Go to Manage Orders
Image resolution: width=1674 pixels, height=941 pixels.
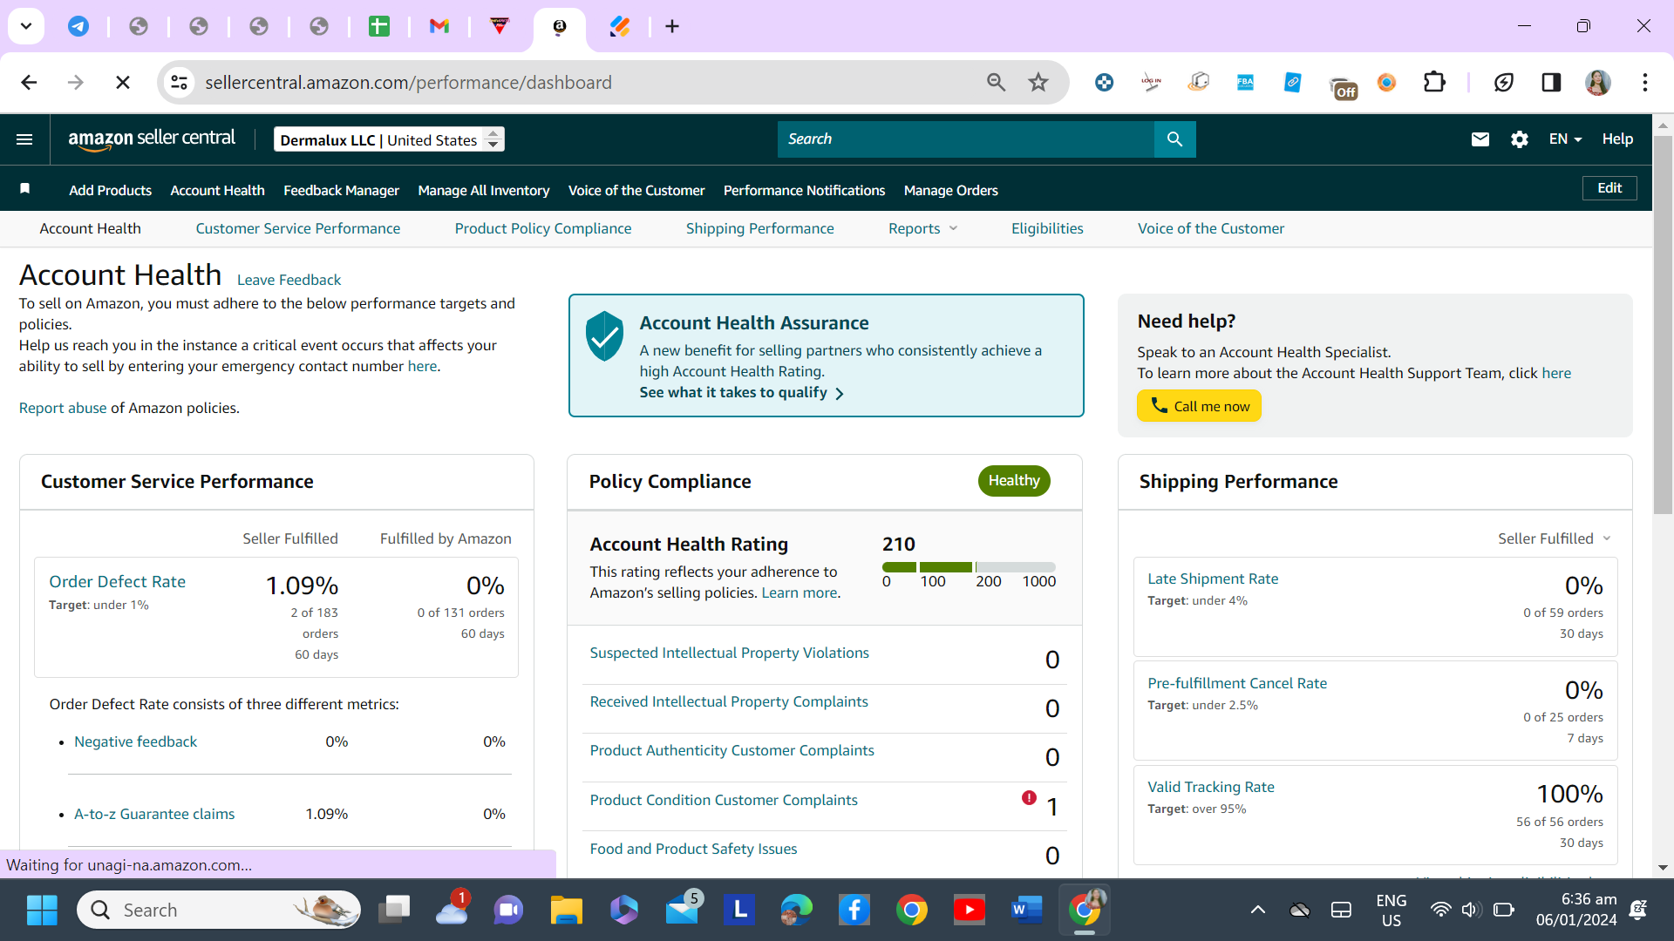tap(951, 190)
